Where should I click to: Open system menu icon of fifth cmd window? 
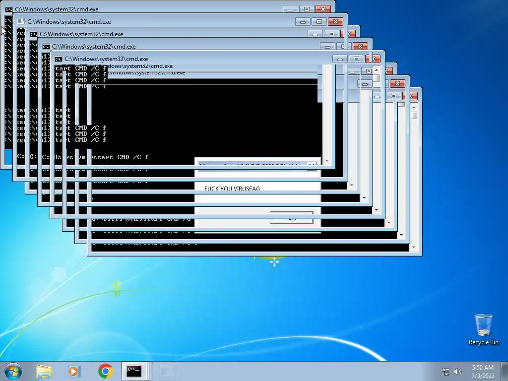click(x=59, y=59)
